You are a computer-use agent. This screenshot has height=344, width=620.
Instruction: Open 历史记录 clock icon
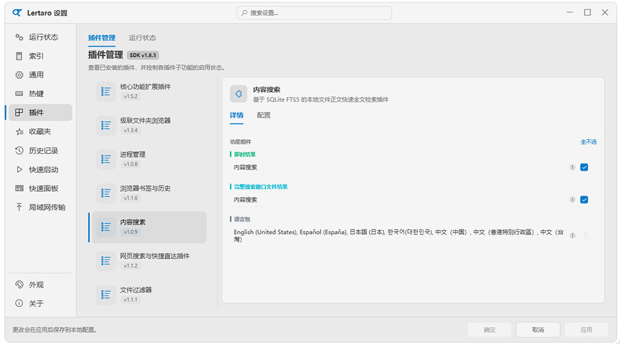coord(19,151)
